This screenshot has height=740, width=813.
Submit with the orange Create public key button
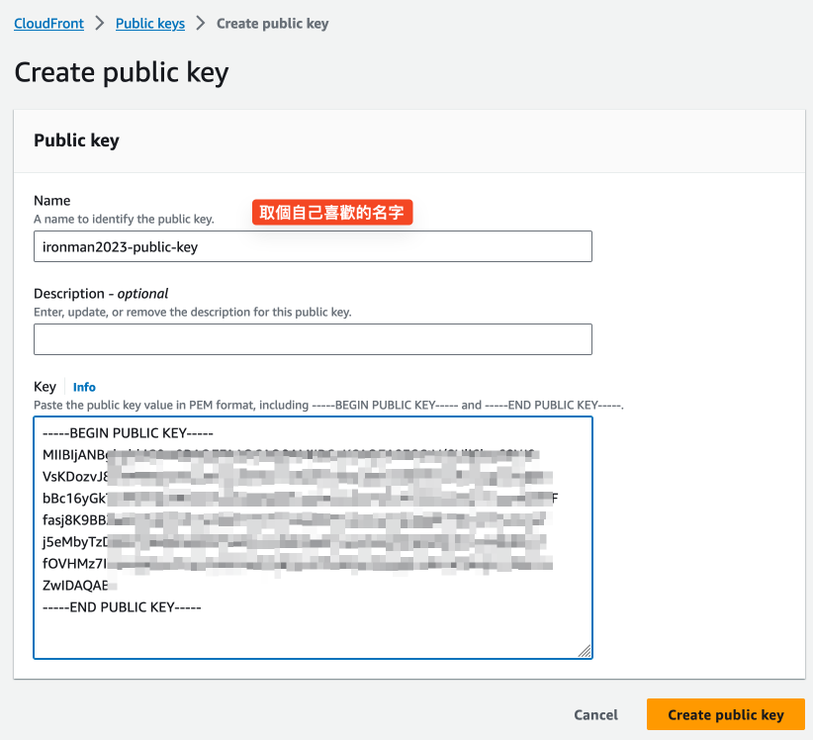[725, 715]
